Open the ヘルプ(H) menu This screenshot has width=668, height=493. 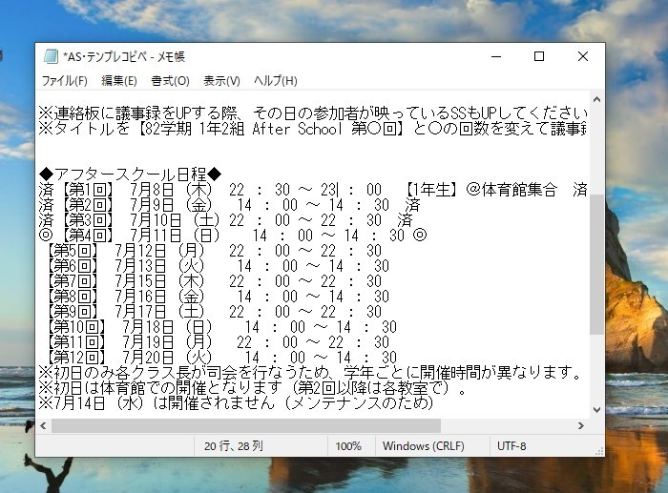(275, 80)
